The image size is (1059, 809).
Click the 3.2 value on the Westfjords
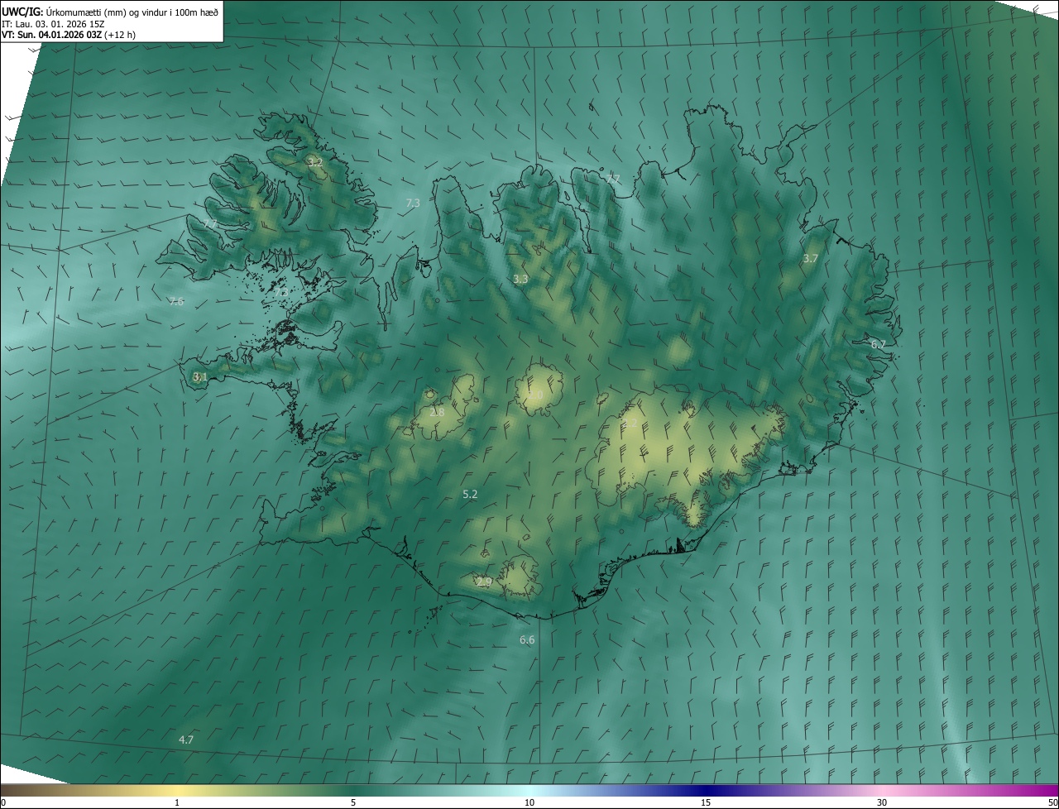point(314,162)
